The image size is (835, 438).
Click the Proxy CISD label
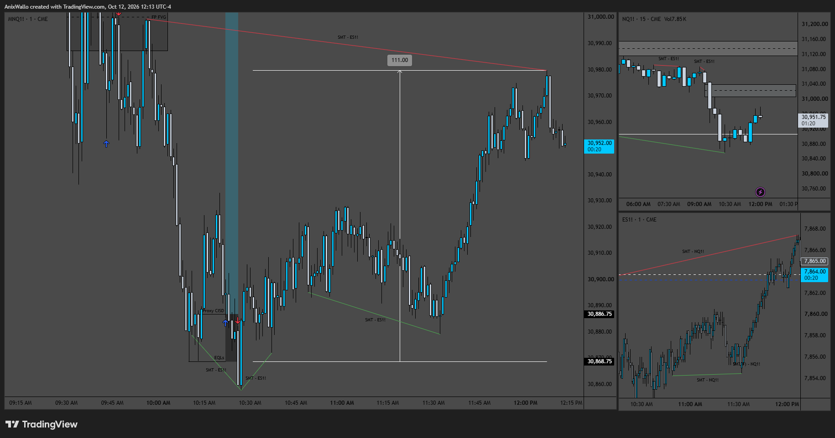click(x=214, y=311)
